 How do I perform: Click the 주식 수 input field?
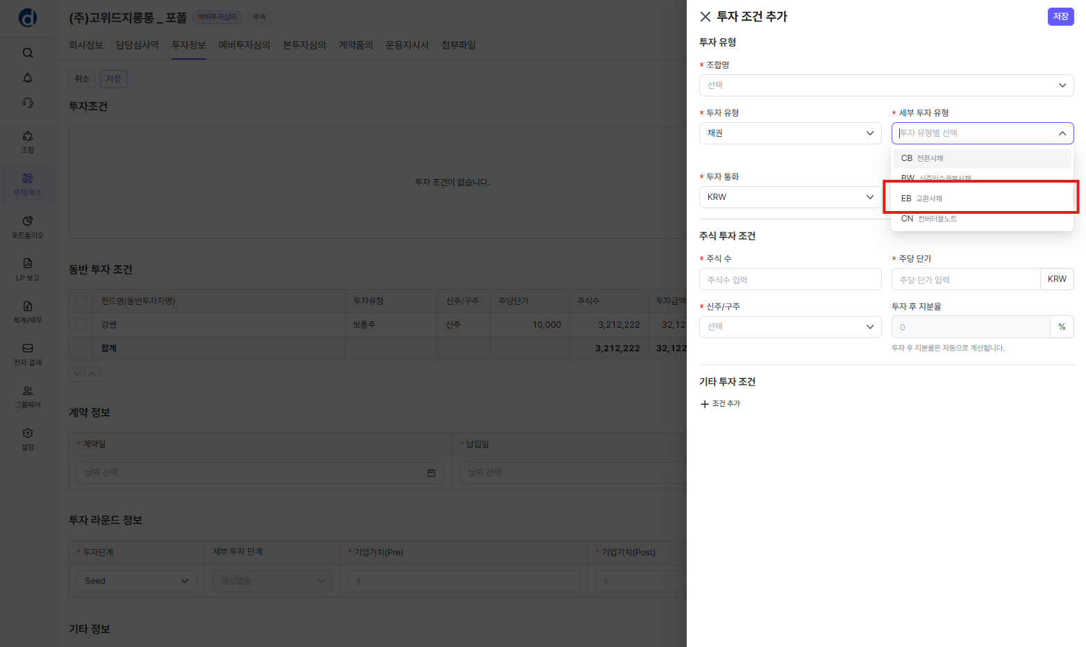(790, 280)
